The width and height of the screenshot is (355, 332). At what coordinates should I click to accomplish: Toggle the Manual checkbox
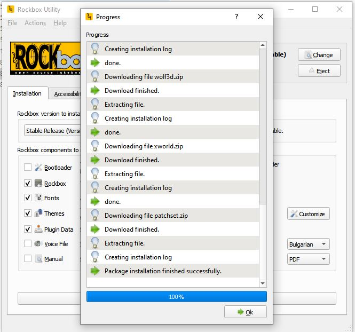click(x=28, y=259)
